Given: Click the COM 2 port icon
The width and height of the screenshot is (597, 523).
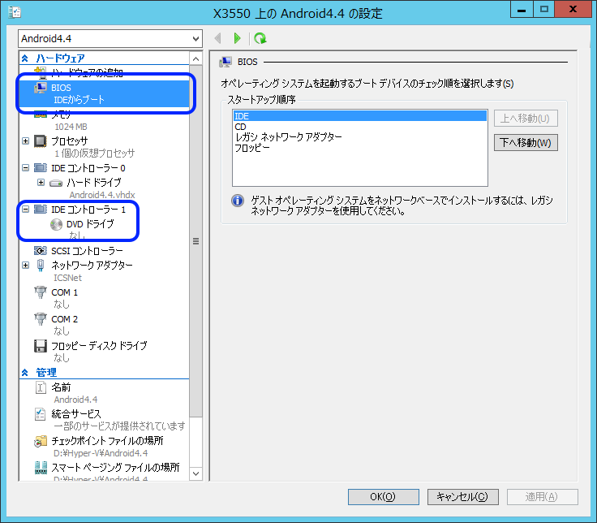Looking at the screenshot, I should click(41, 319).
